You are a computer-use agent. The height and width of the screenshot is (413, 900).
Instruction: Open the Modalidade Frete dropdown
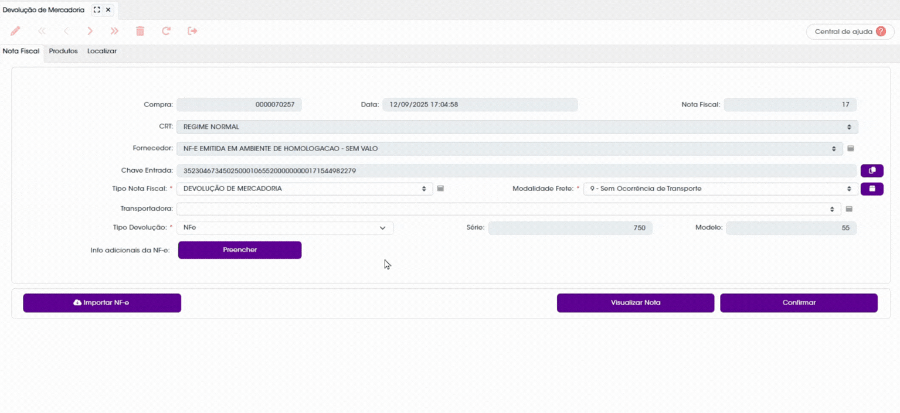[720, 189]
